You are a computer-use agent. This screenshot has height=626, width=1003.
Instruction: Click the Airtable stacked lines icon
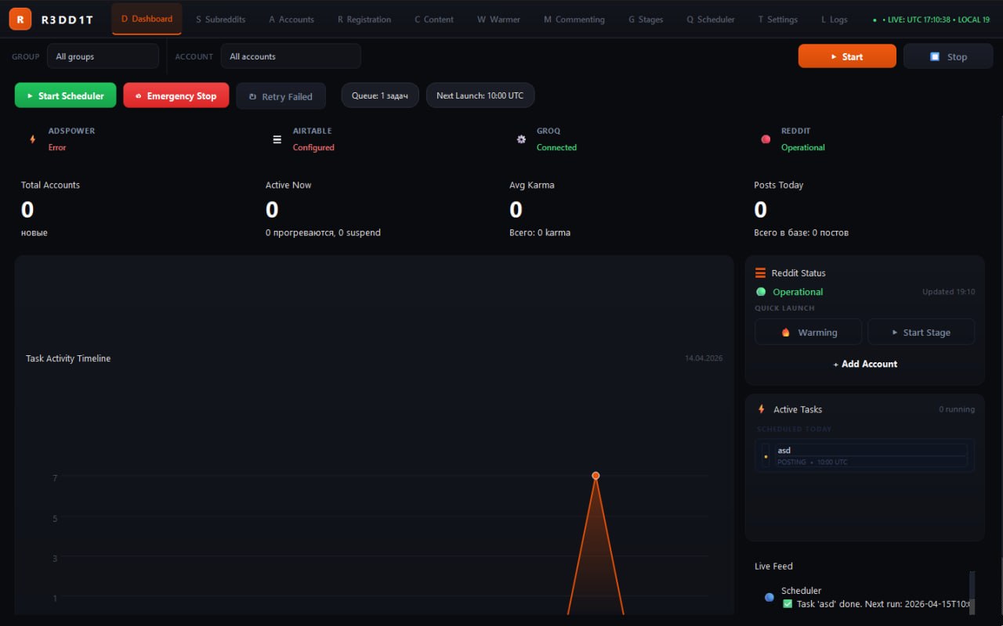(x=277, y=139)
